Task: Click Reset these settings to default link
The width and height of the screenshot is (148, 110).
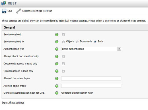Action: 37,11
